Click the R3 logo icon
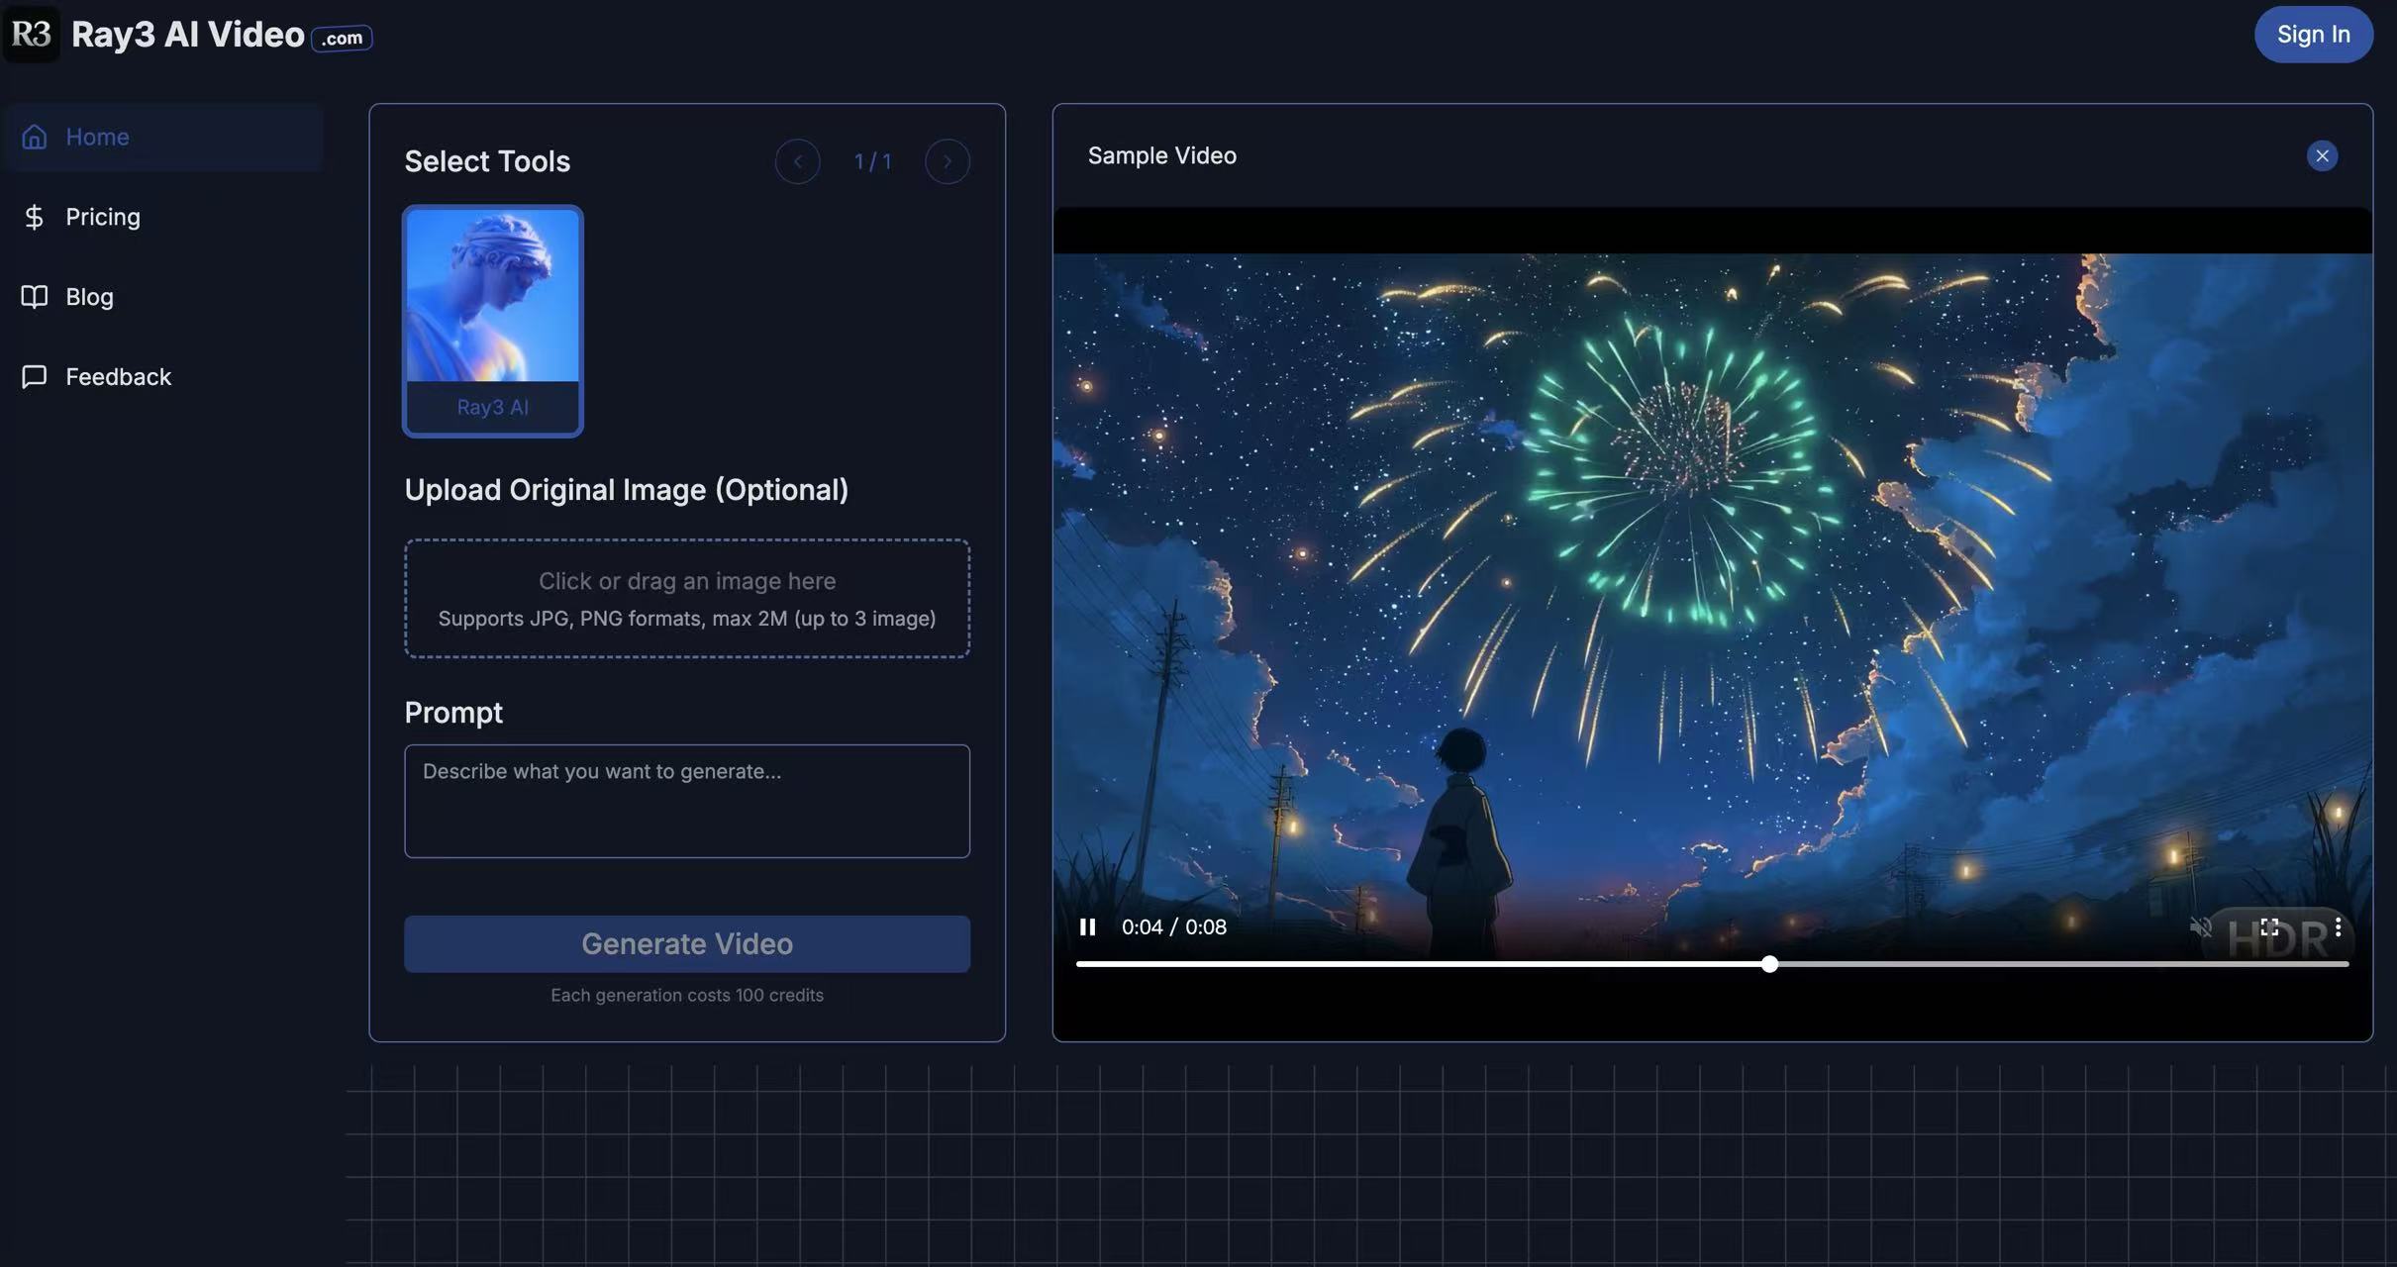 [x=31, y=34]
